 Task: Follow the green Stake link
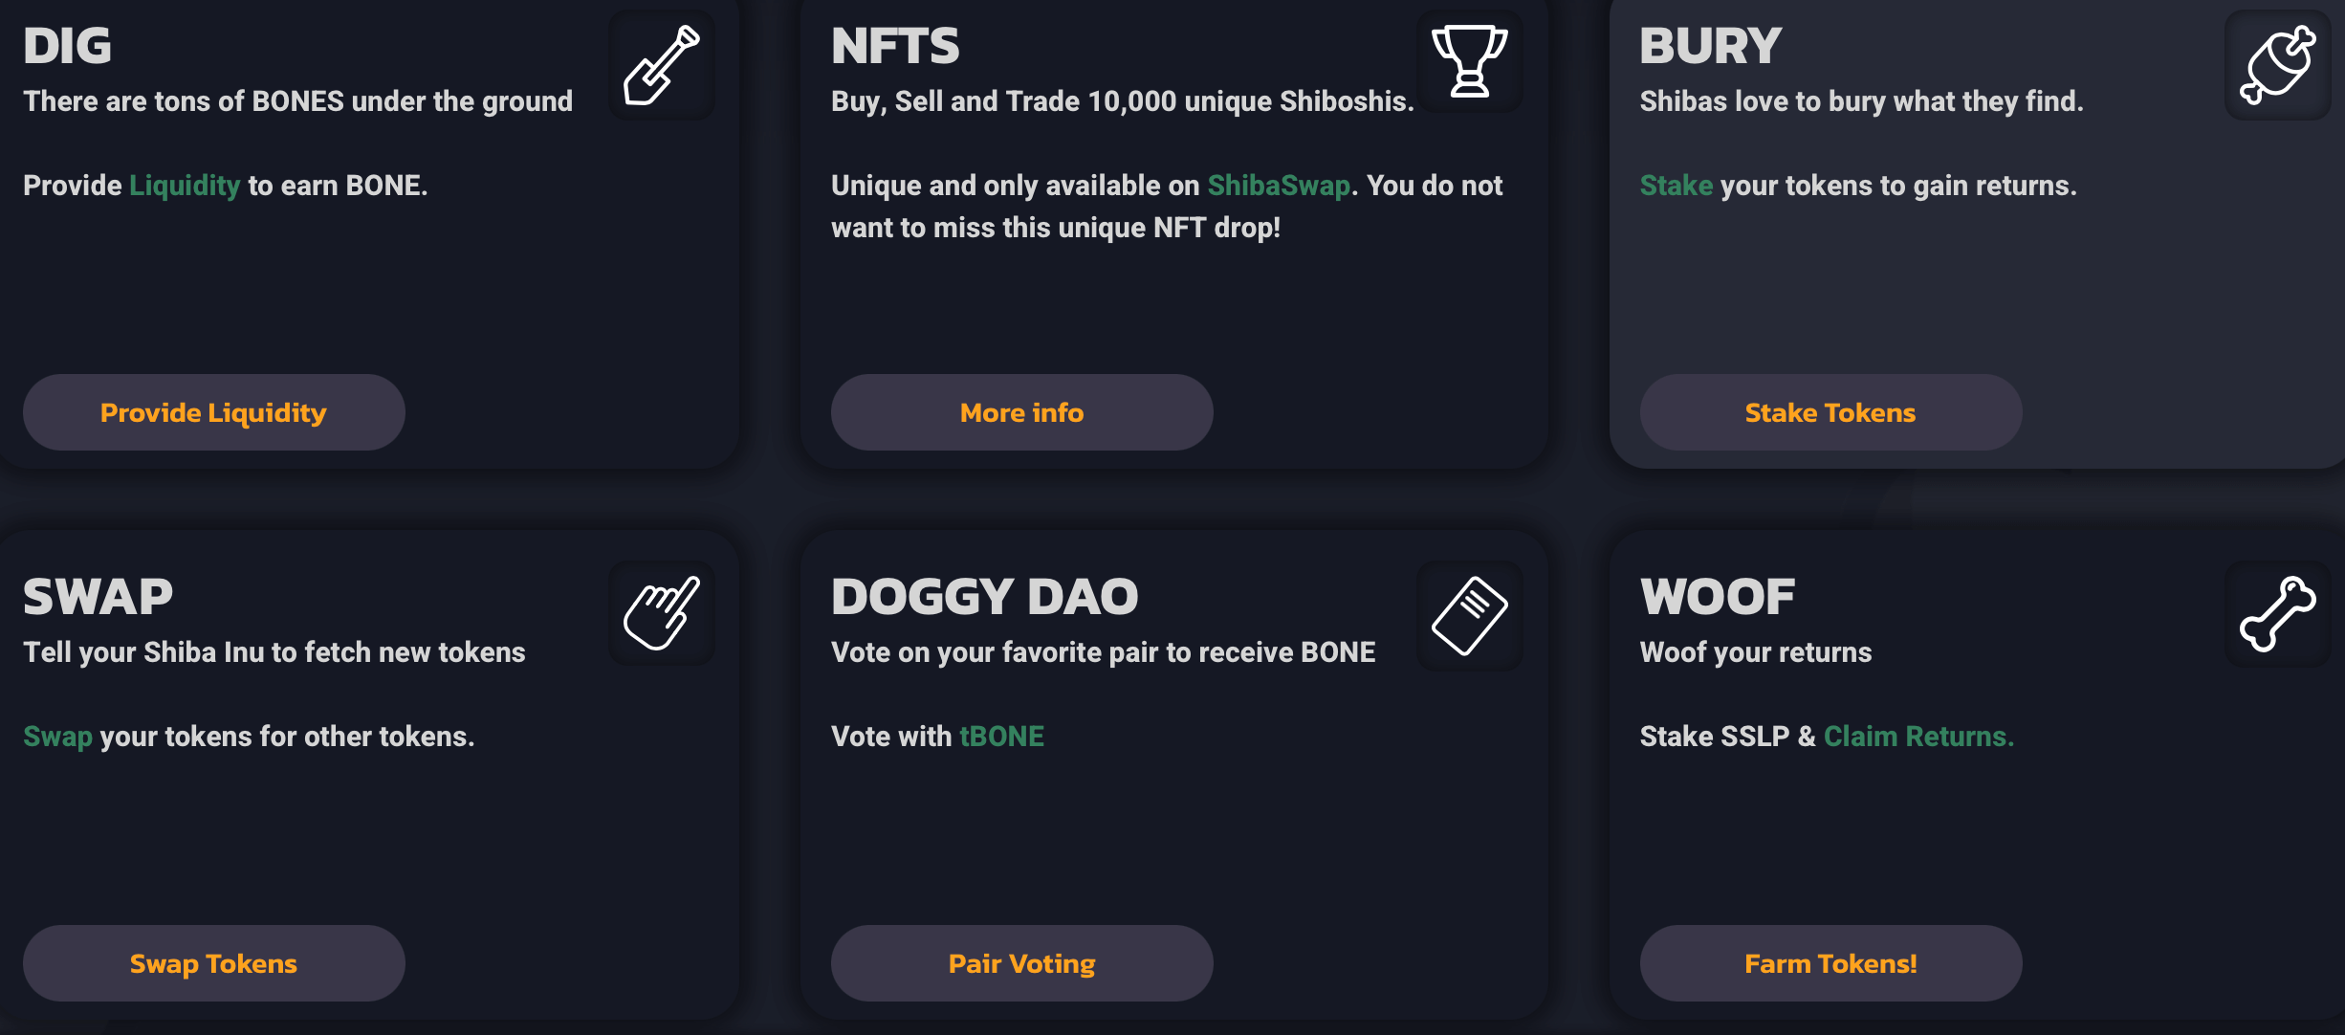pos(1676,186)
